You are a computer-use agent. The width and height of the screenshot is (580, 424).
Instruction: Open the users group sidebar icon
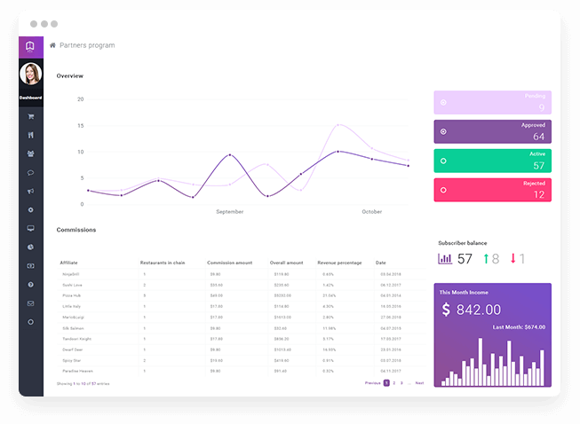30,153
